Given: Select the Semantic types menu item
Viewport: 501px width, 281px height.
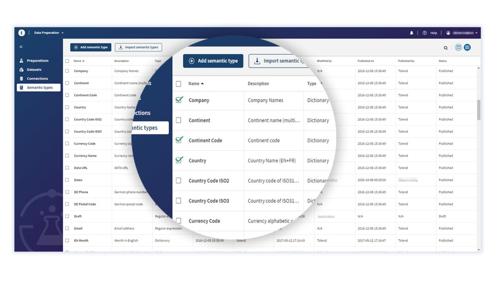Looking at the screenshot, I should click(39, 87).
